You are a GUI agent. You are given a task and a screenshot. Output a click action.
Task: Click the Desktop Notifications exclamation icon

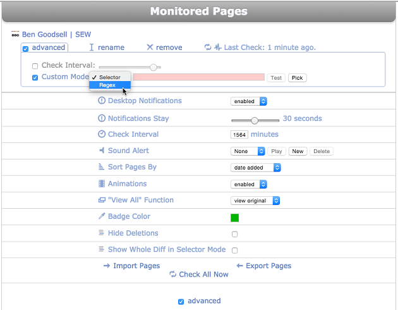102,101
